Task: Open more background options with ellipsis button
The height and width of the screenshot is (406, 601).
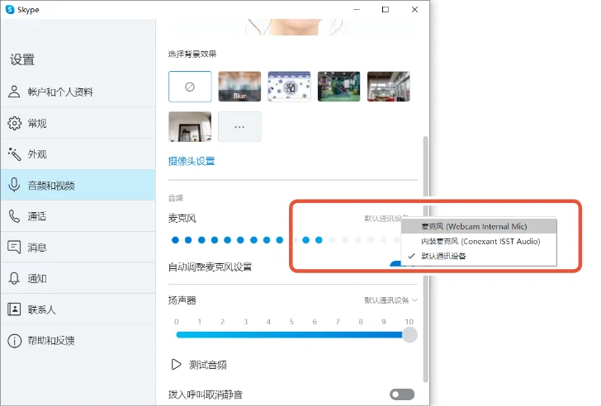Action: pos(239,127)
